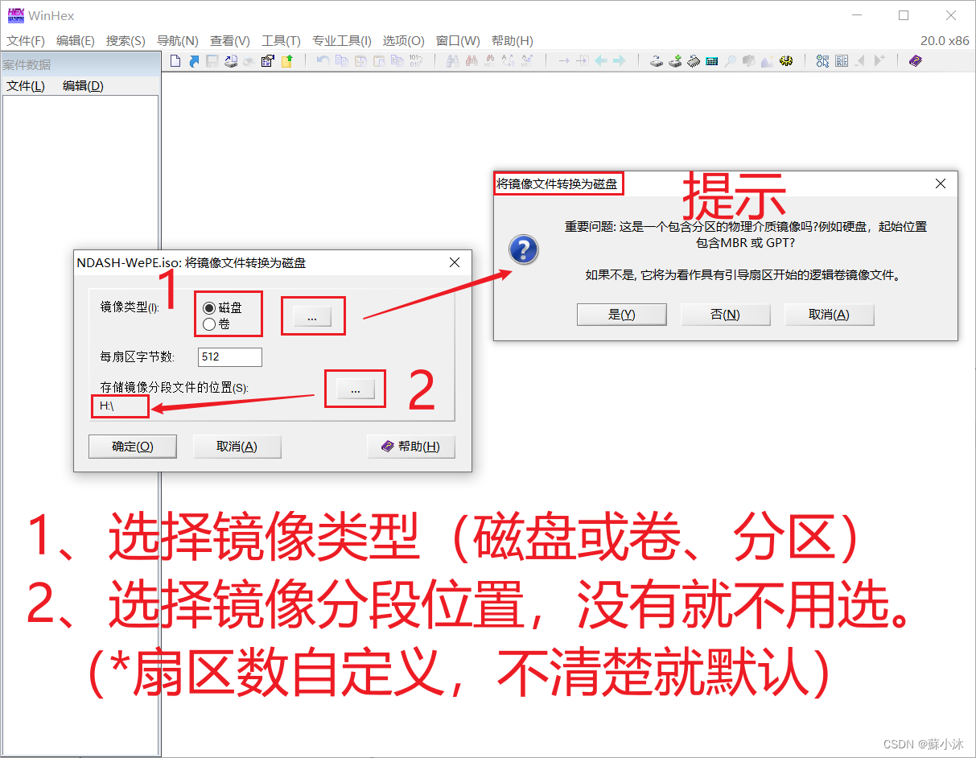The height and width of the screenshot is (758, 976).
Task: Click the 每扇区字节数 field showing 512
Action: (x=229, y=356)
